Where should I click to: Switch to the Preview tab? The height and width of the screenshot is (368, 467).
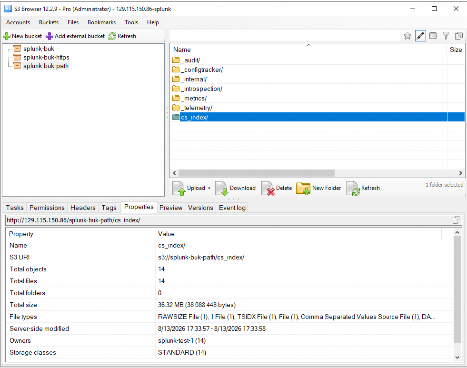point(170,208)
